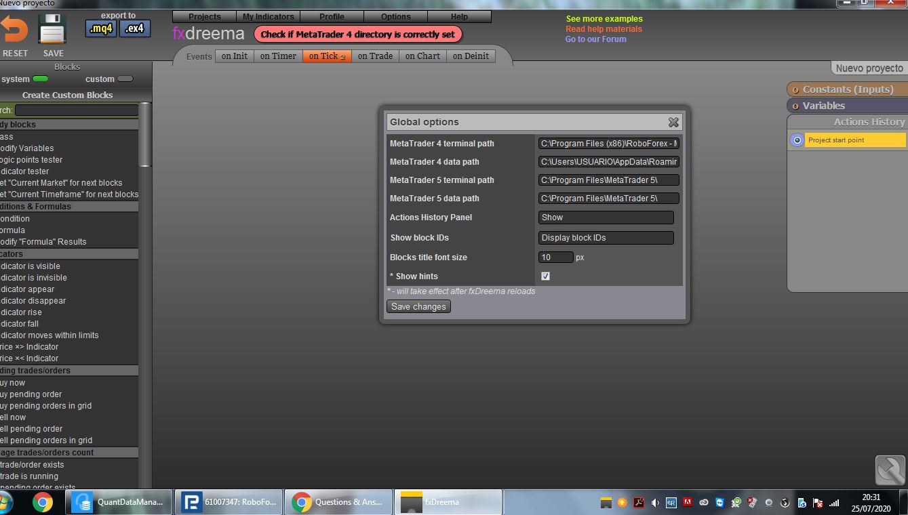Select the Project start point history icon

click(x=797, y=140)
